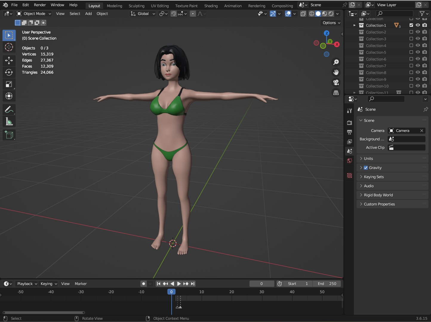
Task: Activate the Move tool
Action: [x=9, y=61]
